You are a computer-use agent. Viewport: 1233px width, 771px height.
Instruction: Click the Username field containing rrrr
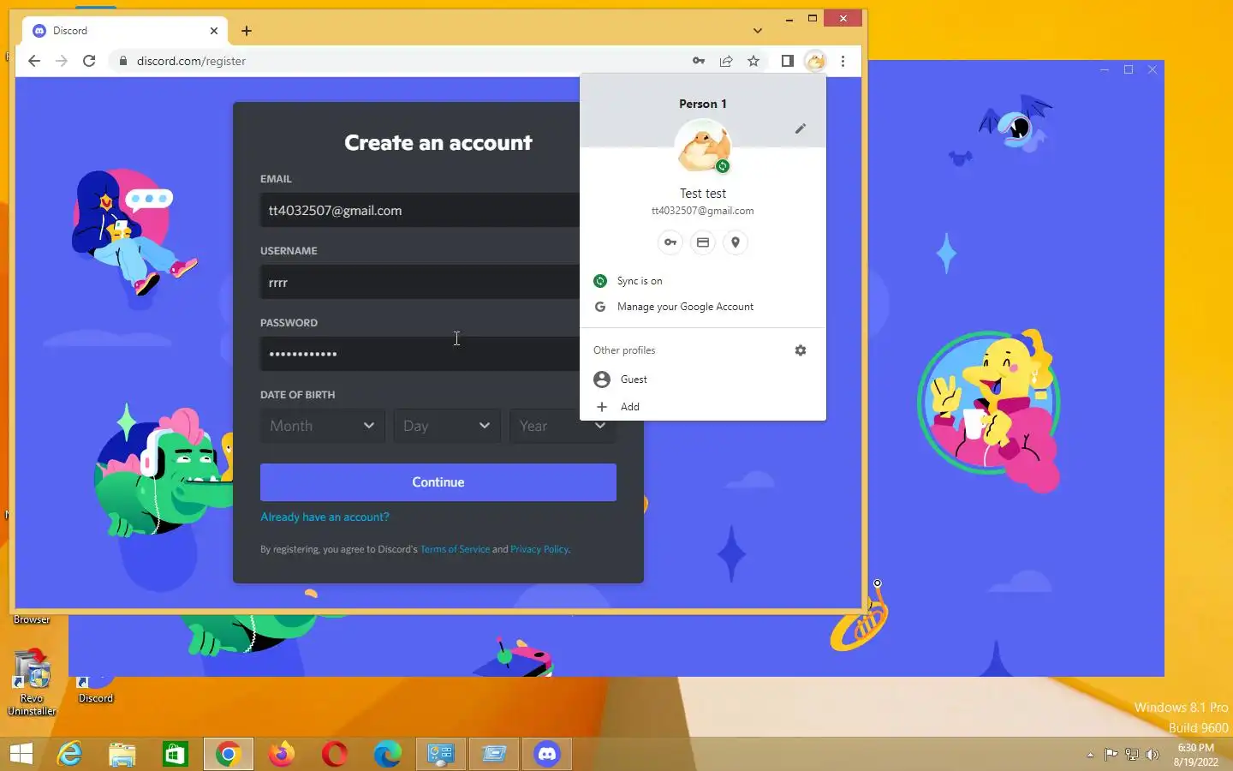point(420,282)
